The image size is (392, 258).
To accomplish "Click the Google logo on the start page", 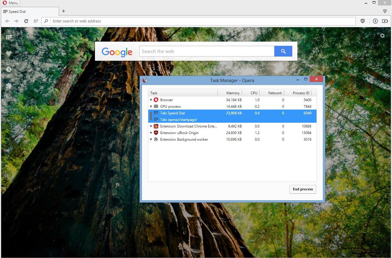I will click(x=117, y=52).
